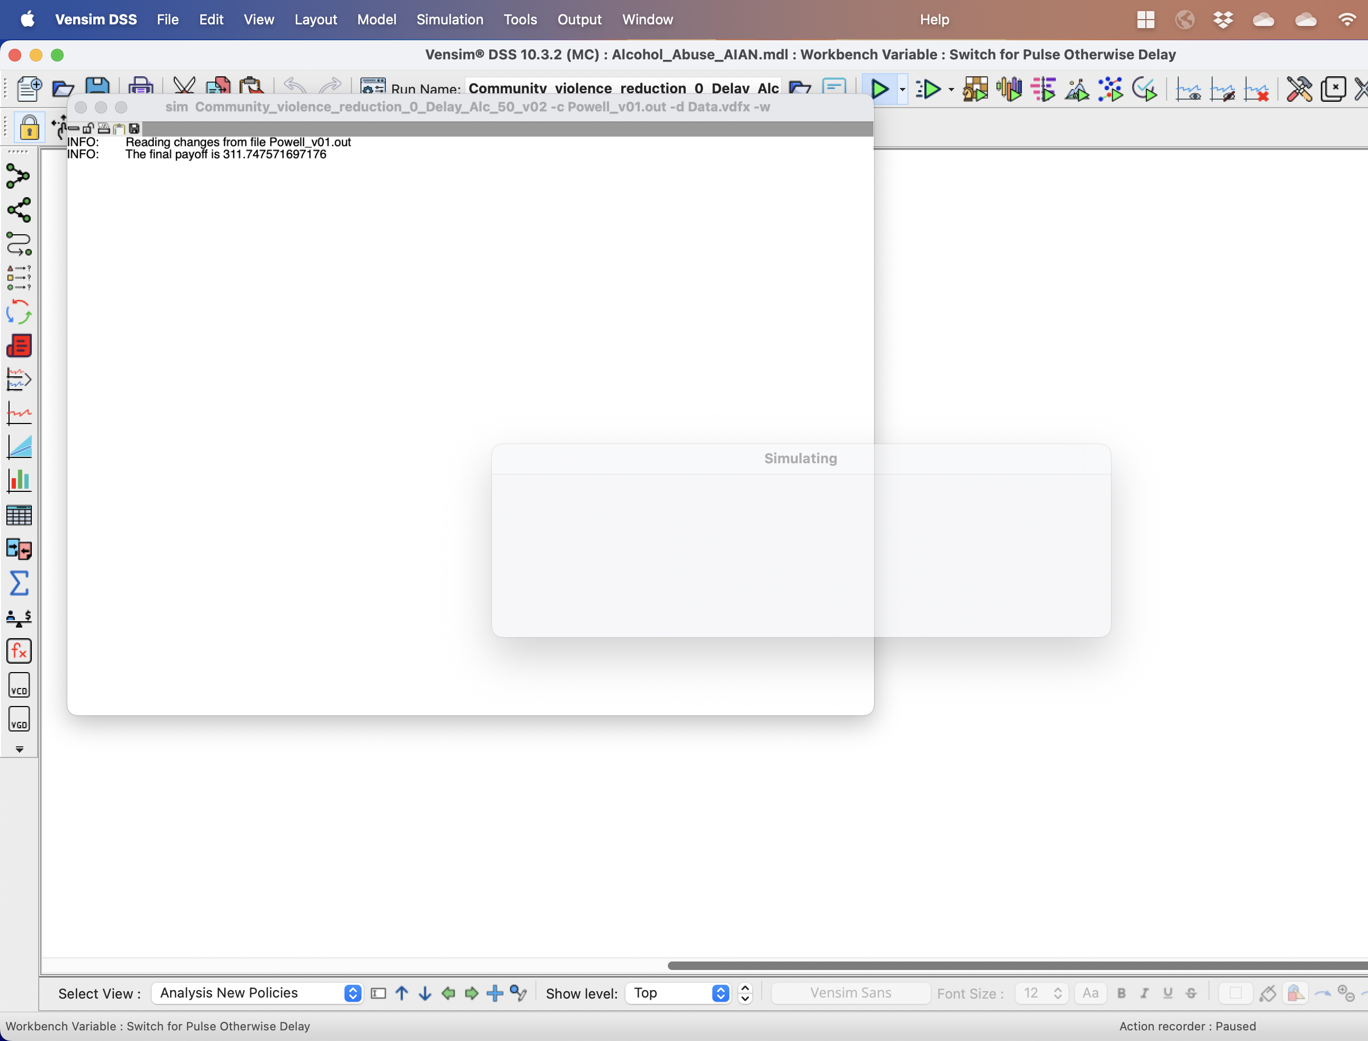Go to previous view with up arrow

tap(401, 993)
